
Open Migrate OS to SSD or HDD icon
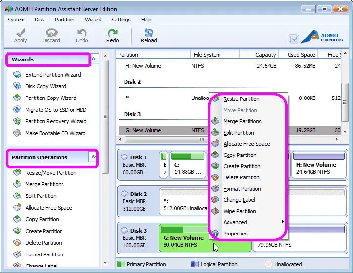tap(17, 110)
